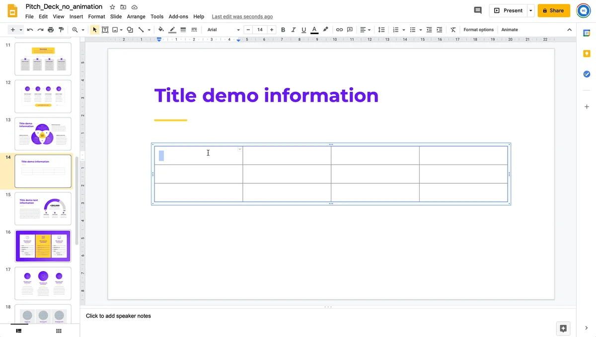Click the Decrease indent icon
This screenshot has height=337, width=596.
(x=429, y=30)
